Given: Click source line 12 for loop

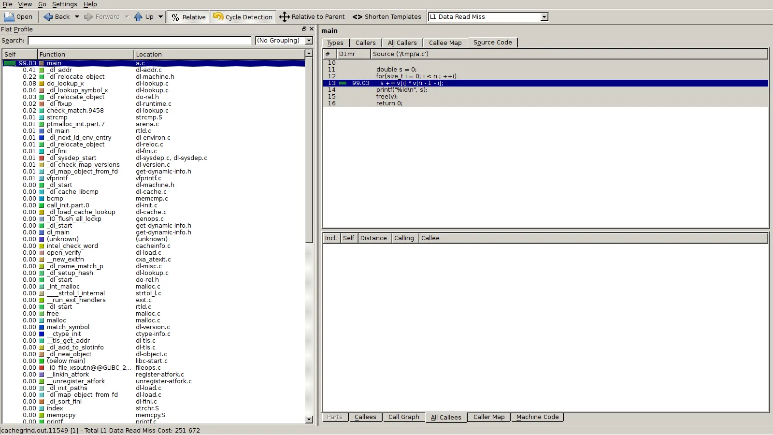Looking at the screenshot, I should click(x=545, y=76).
